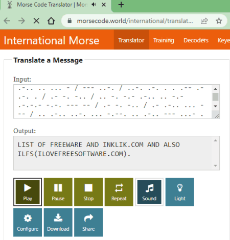This screenshot has height=240, width=230.
Task: Toggle the Light output option
Action: click(x=180, y=192)
